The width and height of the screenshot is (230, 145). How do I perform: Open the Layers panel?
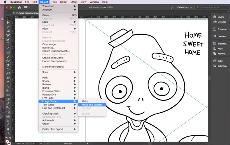tap(221, 16)
